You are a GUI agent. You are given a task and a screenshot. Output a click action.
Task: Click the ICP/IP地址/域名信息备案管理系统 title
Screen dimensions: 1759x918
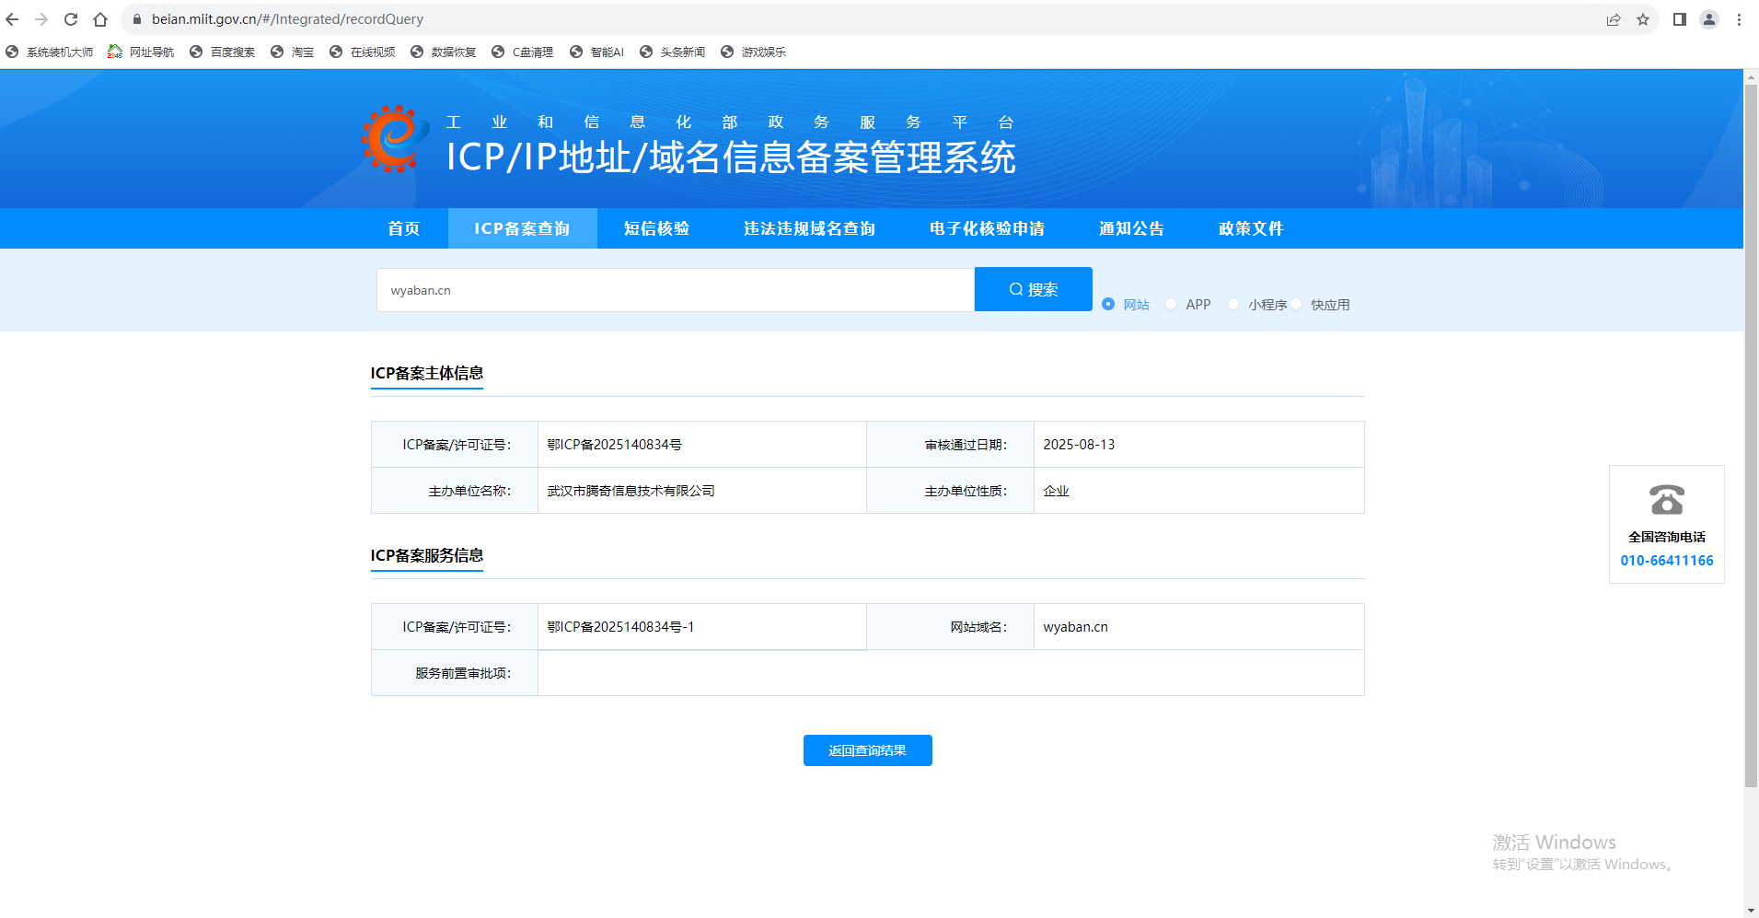[x=732, y=157]
